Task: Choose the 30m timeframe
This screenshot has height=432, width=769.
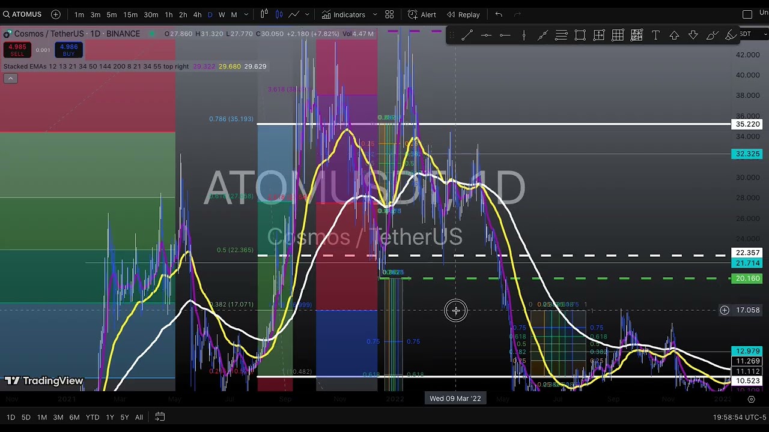Action: pos(151,14)
